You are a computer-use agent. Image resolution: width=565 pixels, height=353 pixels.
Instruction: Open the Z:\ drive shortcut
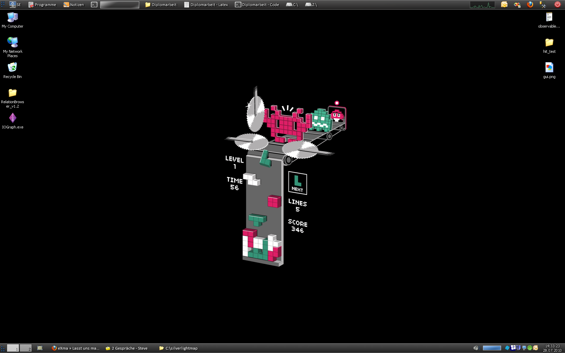click(x=311, y=5)
